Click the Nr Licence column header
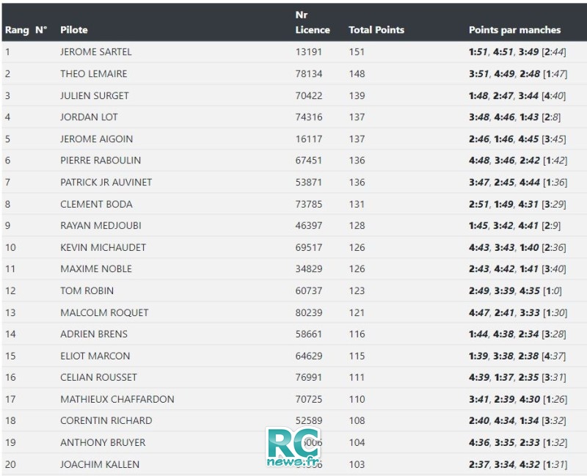587x476 pixels. click(x=313, y=23)
